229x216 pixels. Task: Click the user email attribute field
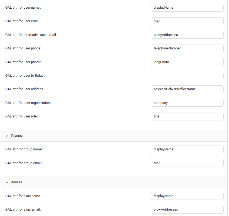point(187,21)
